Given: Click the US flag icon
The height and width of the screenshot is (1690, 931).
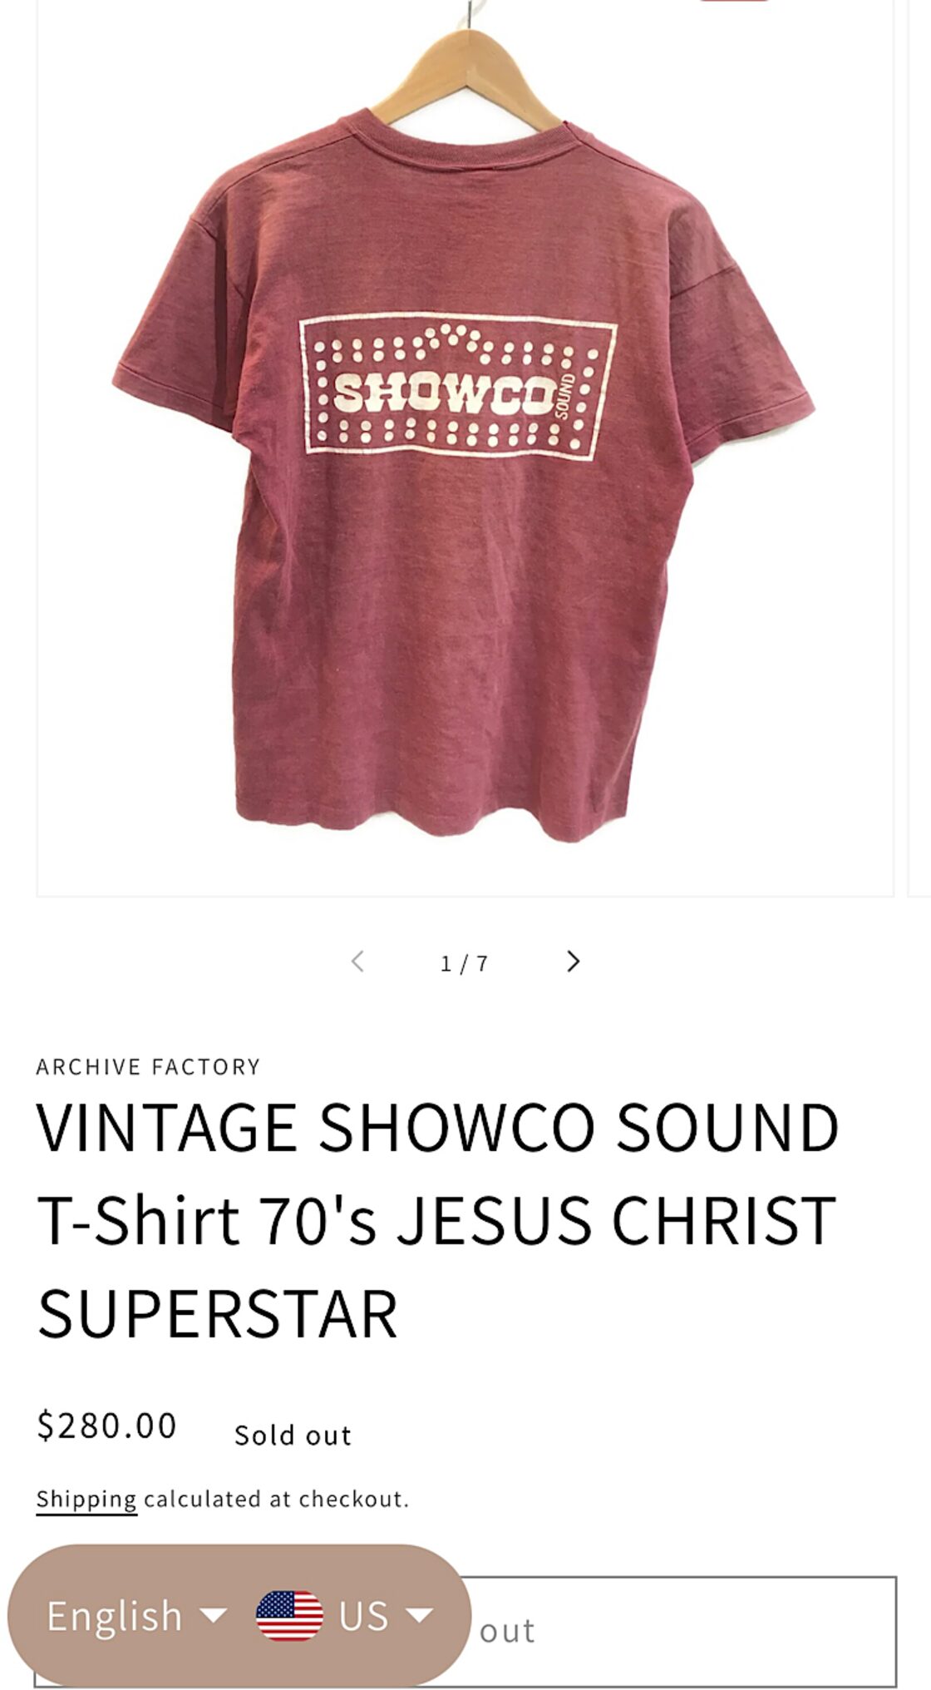Looking at the screenshot, I should point(289,1615).
